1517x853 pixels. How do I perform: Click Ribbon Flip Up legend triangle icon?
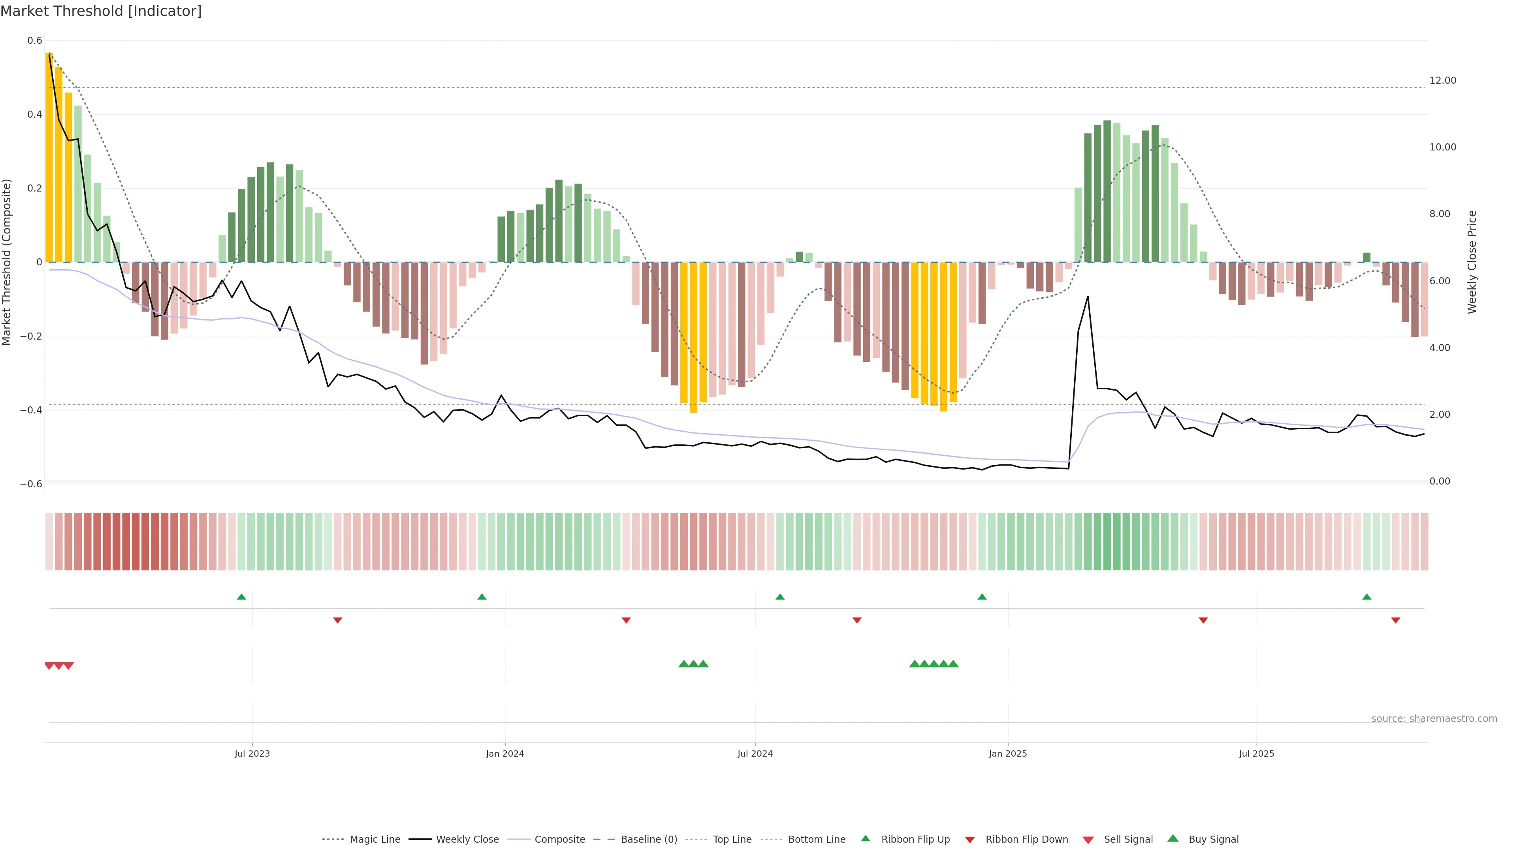(x=865, y=838)
